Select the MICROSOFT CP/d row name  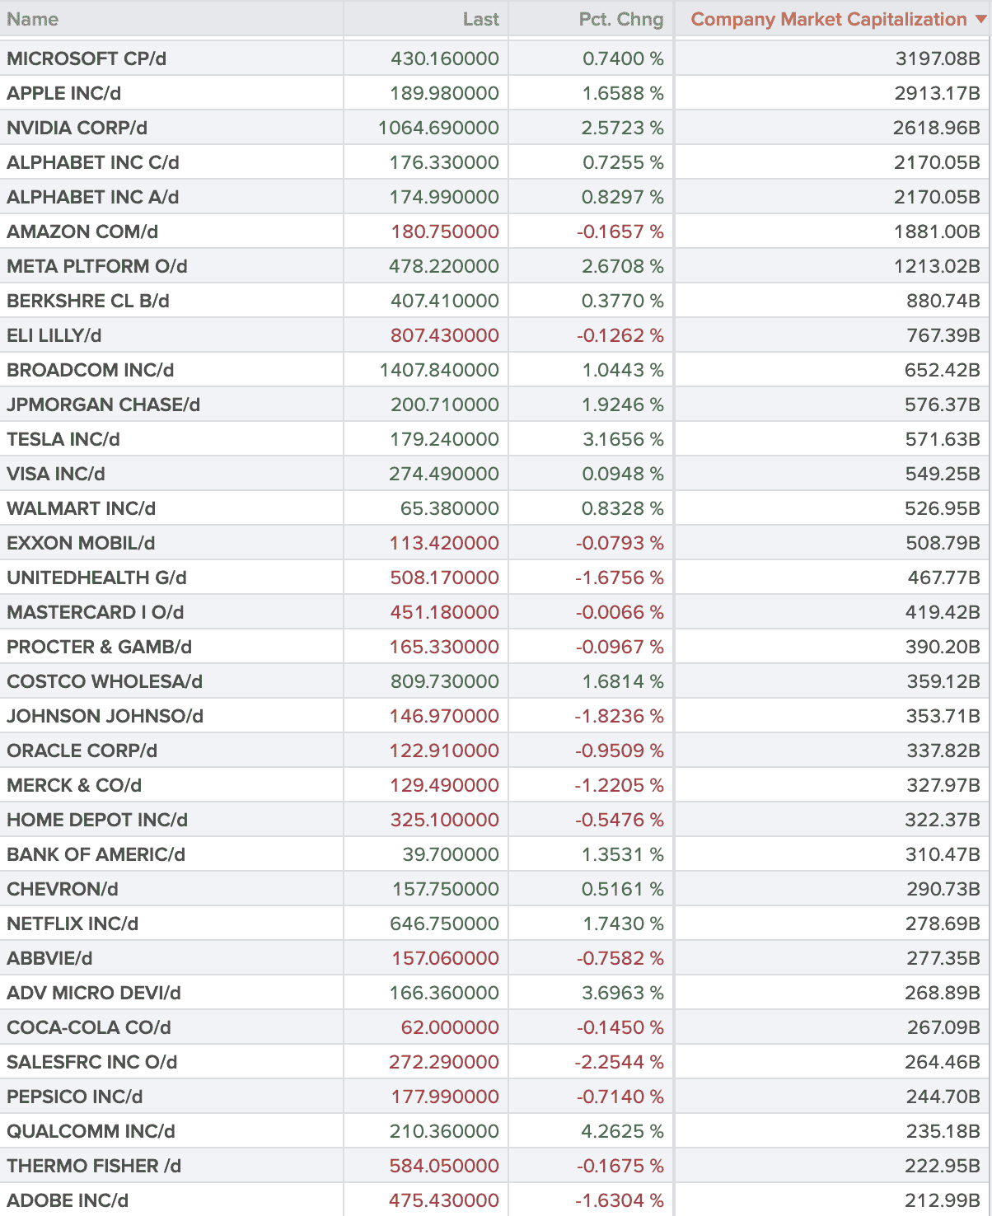[x=87, y=58]
